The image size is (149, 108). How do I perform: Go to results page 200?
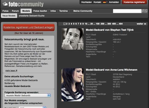pyautogui.click(x=103, y=24)
